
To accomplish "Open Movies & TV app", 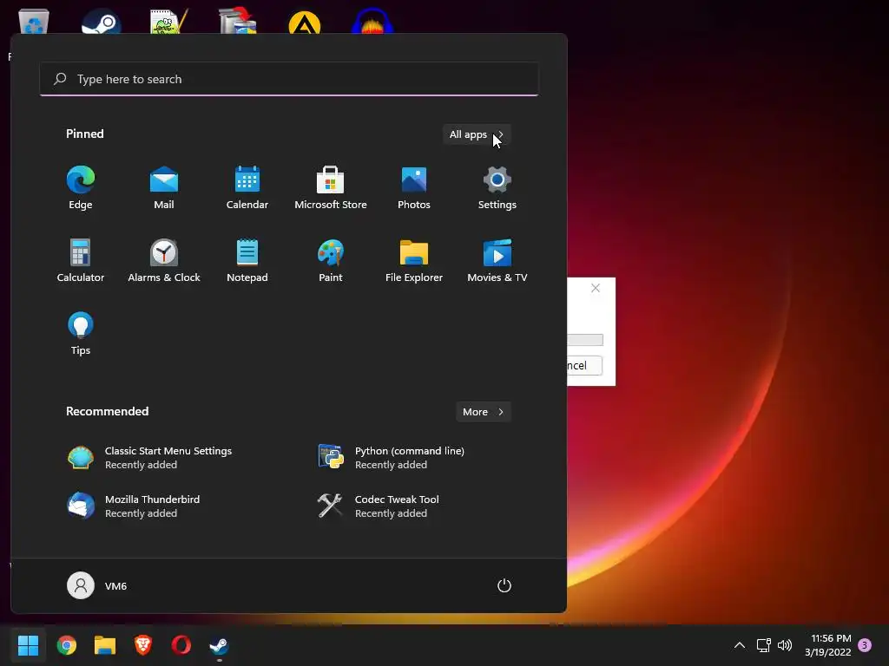I will pyautogui.click(x=497, y=261).
